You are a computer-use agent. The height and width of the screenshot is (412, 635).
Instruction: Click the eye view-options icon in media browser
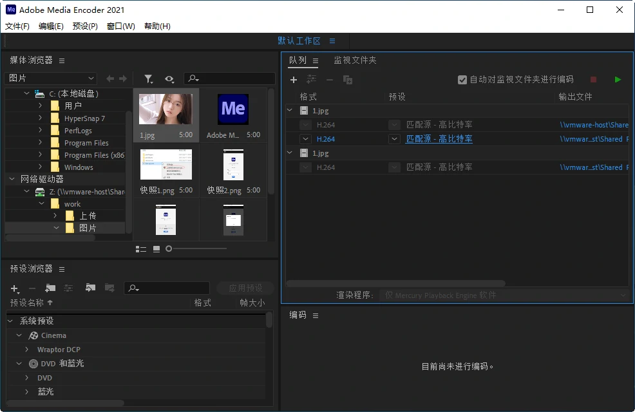(169, 79)
